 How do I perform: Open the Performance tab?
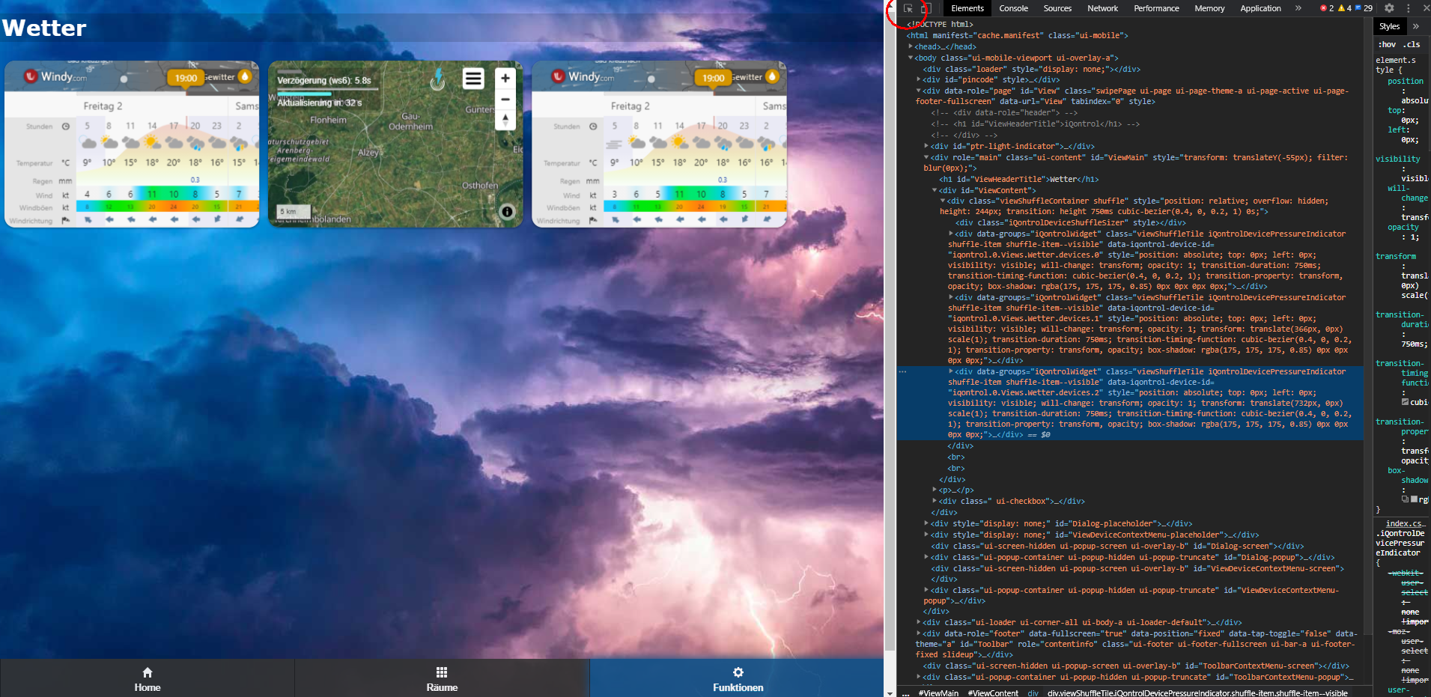(x=1156, y=8)
